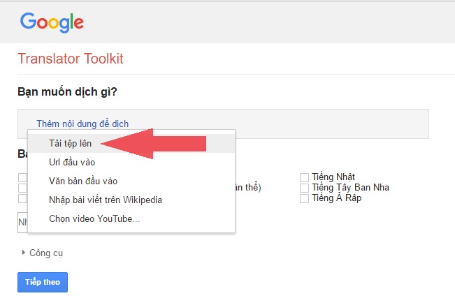This screenshot has width=455, height=305.
Task: Click the 'Bạn muốn dịch gì?' heading
Action: point(67,92)
